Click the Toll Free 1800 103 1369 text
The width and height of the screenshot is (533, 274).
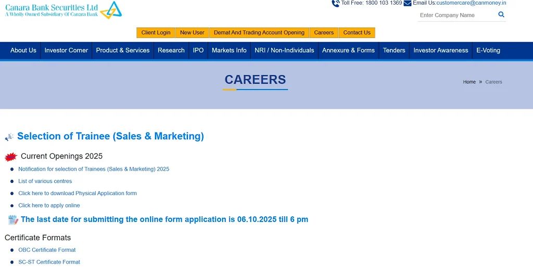(372, 3)
